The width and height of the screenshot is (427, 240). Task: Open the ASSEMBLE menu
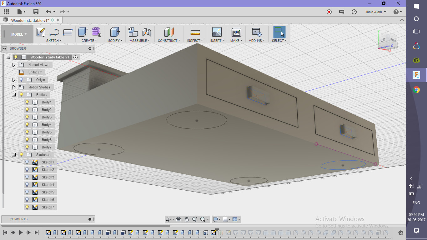pyautogui.click(x=140, y=41)
